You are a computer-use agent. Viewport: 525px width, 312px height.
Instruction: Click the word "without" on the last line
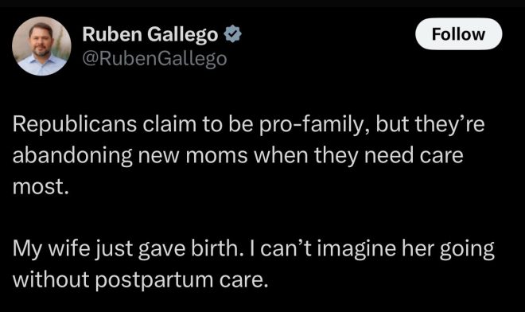point(51,279)
